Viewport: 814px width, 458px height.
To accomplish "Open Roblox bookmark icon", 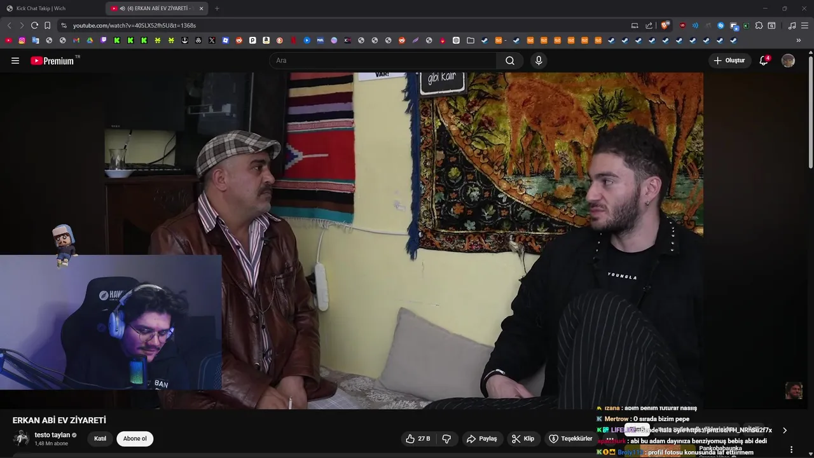I will tap(226, 40).
